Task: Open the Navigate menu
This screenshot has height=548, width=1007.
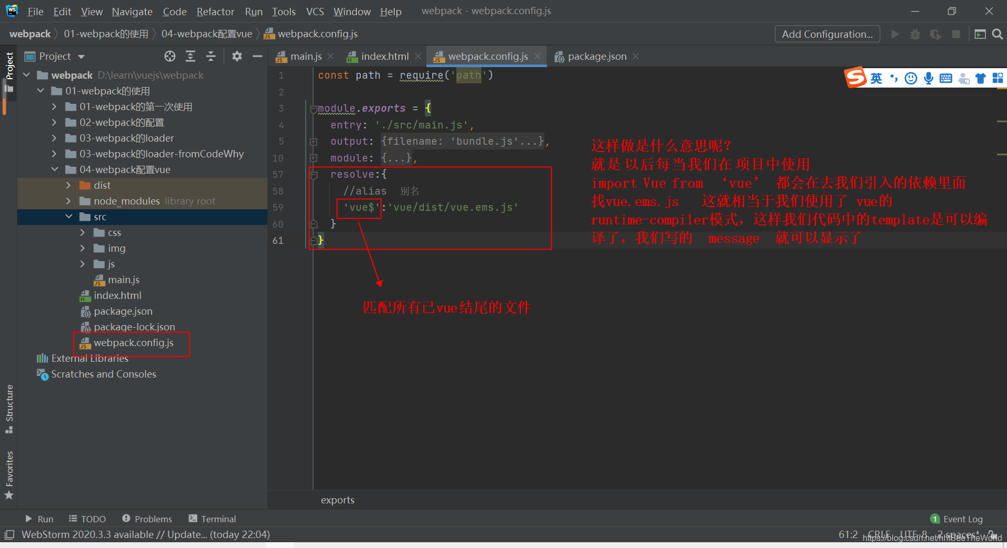Action: (132, 11)
